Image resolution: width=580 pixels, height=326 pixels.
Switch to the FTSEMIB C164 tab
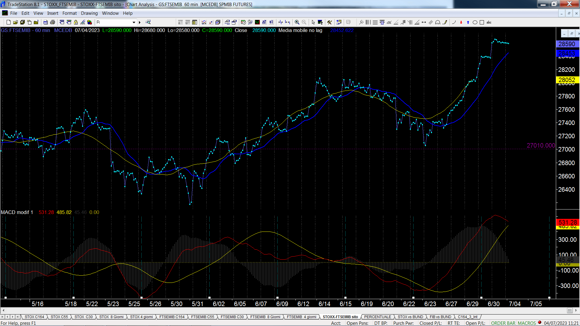click(x=172, y=317)
